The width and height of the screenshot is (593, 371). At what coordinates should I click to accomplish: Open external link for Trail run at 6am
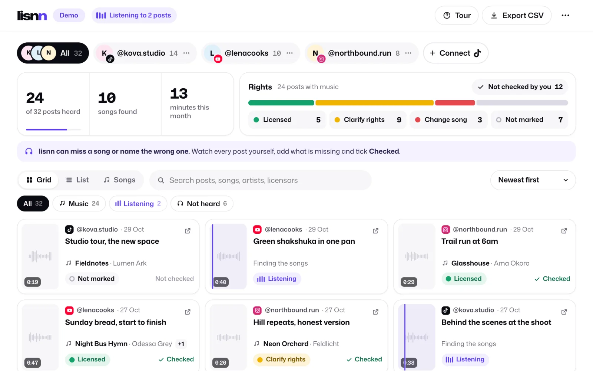(x=564, y=231)
